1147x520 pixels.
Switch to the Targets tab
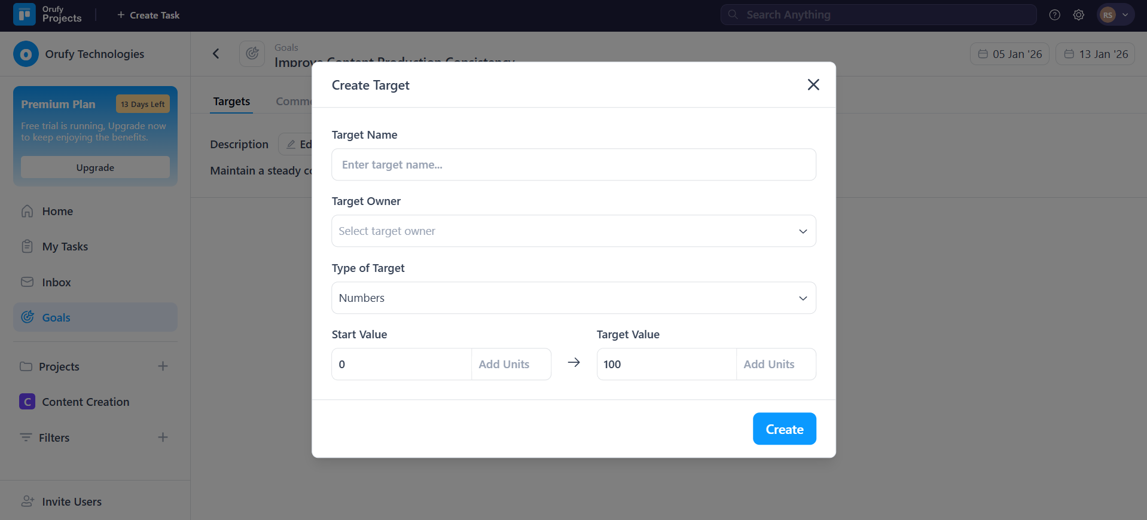pos(231,101)
